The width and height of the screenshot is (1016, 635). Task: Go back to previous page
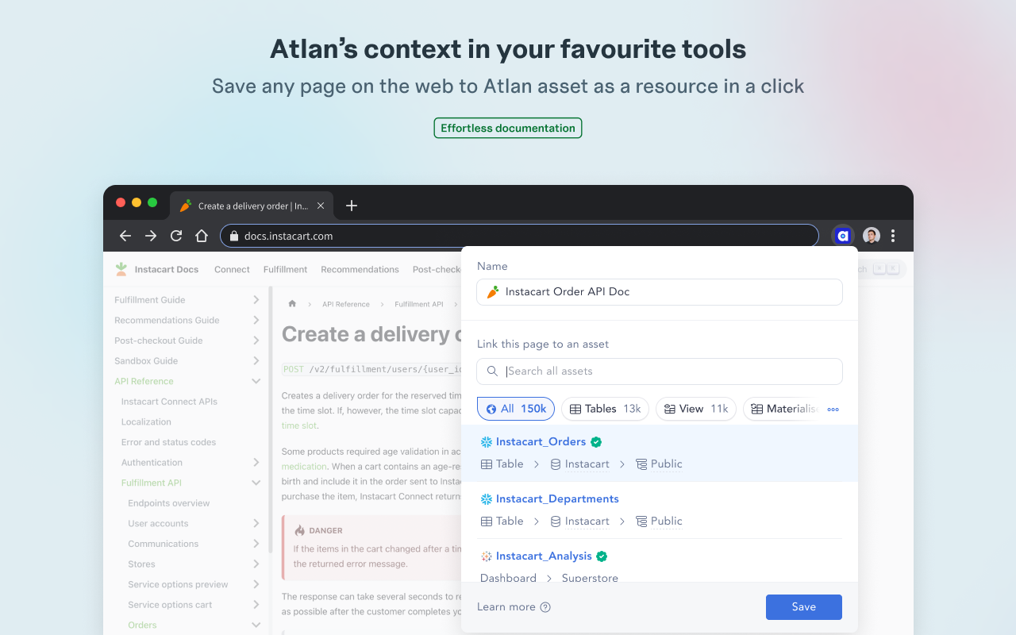(x=125, y=236)
